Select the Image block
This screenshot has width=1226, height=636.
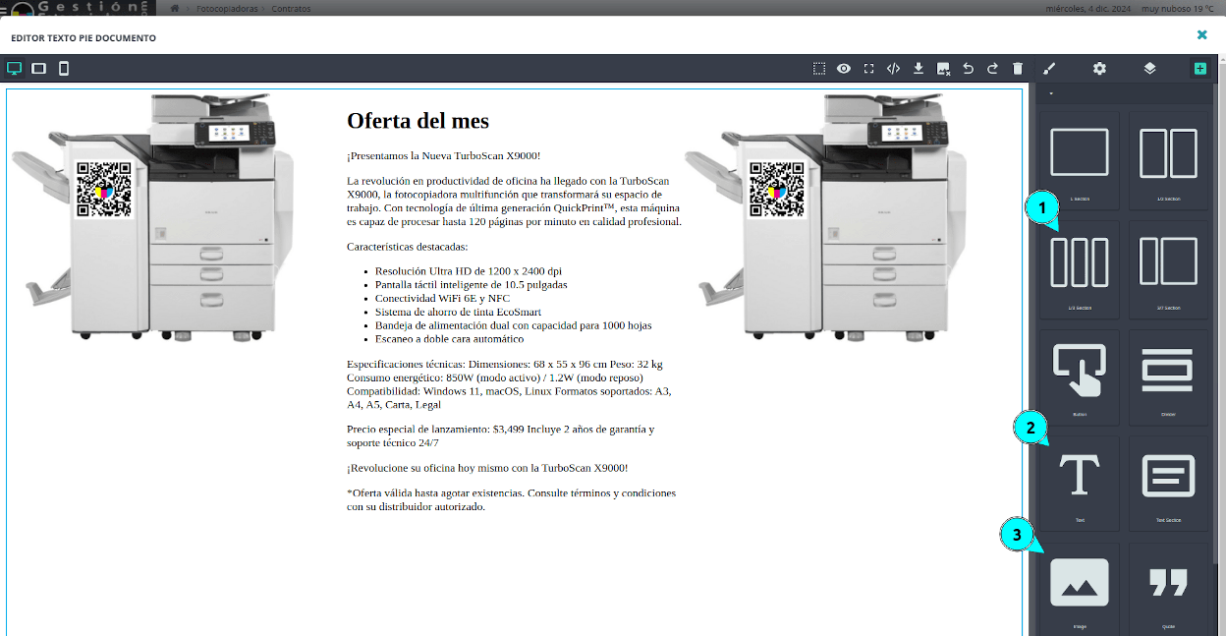pos(1080,589)
